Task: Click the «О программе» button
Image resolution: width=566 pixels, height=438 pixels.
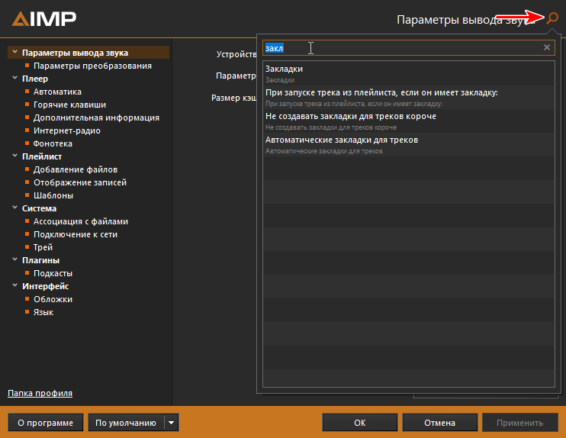Action: point(46,423)
